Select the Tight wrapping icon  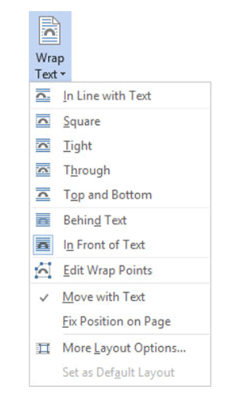43,145
